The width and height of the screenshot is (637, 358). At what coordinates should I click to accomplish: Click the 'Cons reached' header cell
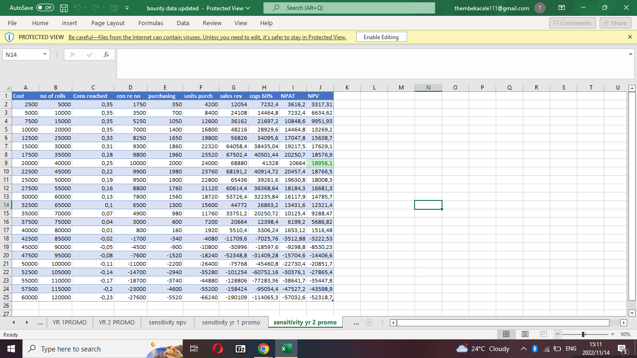[x=93, y=96]
